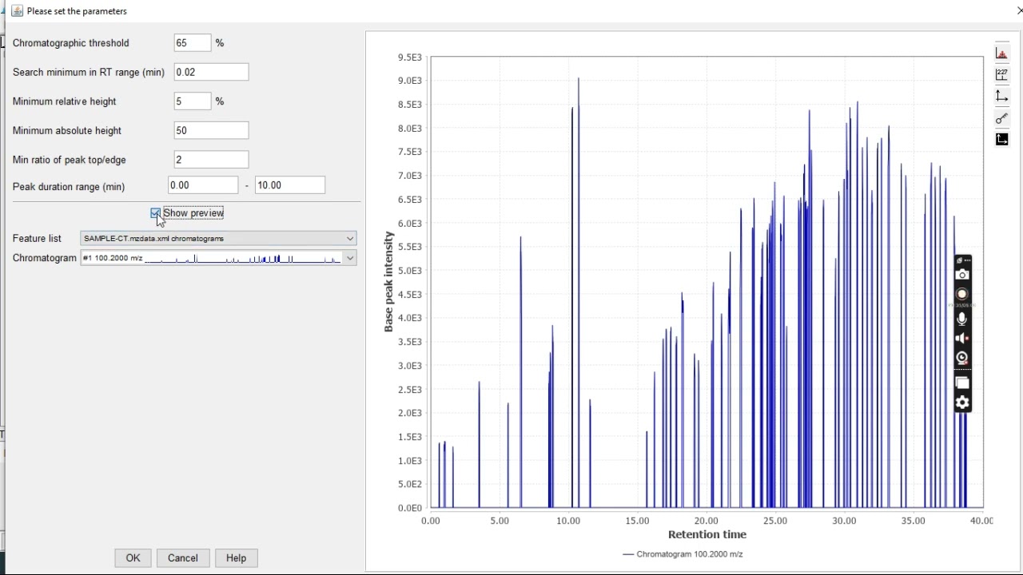Viewport: 1023px width, 575px height.
Task: Click the peak duration minimum field 0.00
Action: pyautogui.click(x=203, y=185)
